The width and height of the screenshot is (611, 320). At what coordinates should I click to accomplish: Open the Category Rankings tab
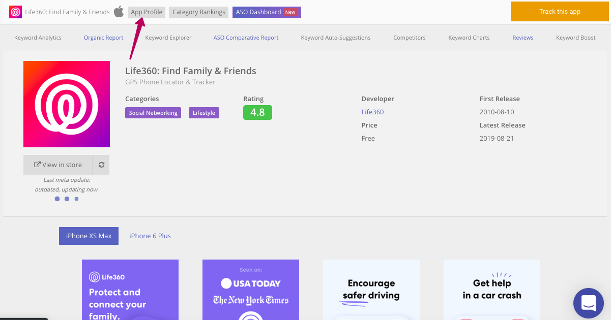coord(199,12)
